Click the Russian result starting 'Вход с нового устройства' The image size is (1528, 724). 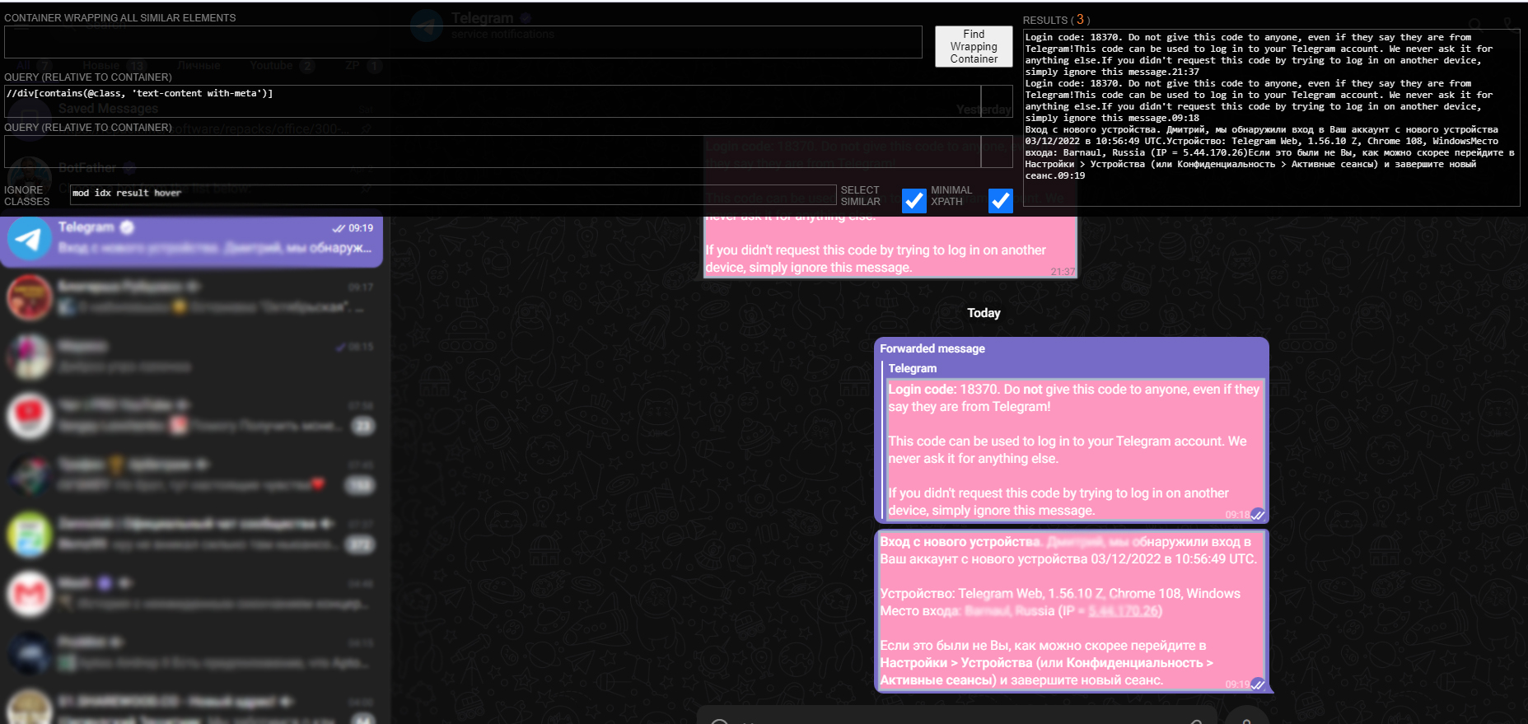1269,152
